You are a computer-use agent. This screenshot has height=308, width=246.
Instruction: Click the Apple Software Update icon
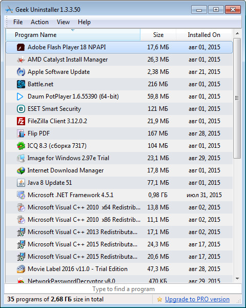click(x=21, y=72)
